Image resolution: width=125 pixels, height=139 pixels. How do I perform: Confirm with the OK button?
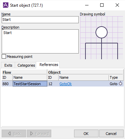tap(86, 134)
